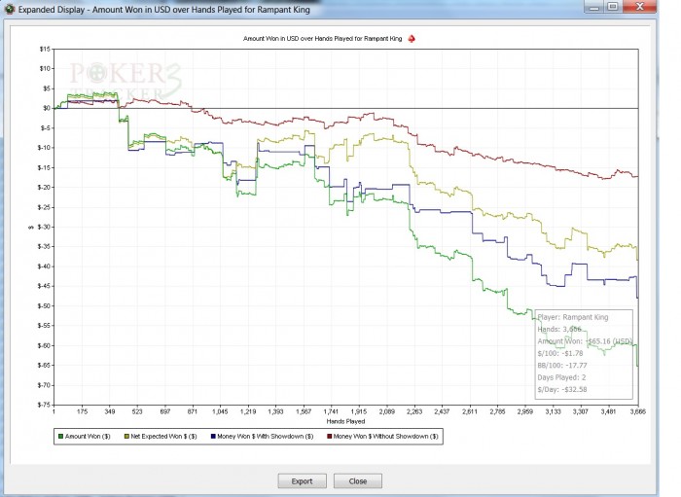Screen dimensions: 681x497
Task: Click the blue Money Won With Showdown swatch
Action: click(x=213, y=437)
